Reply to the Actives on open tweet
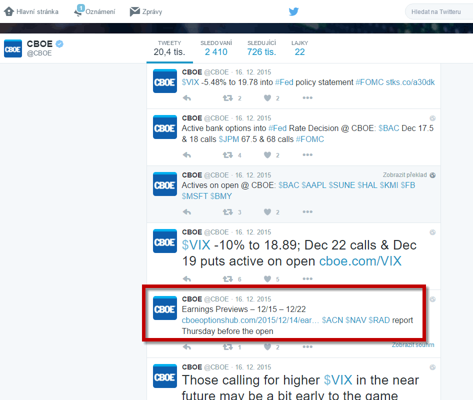Viewport: 473px width, 400px height. (187, 212)
